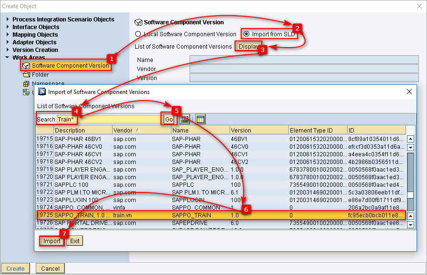Expand Process Integration Scenario Objects node
The image size is (427, 275).
pyautogui.click(x=8, y=20)
